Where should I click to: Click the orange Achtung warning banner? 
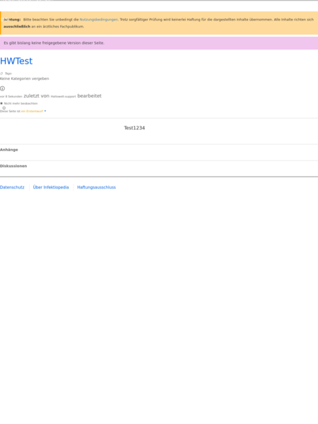[x=159, y=23]
